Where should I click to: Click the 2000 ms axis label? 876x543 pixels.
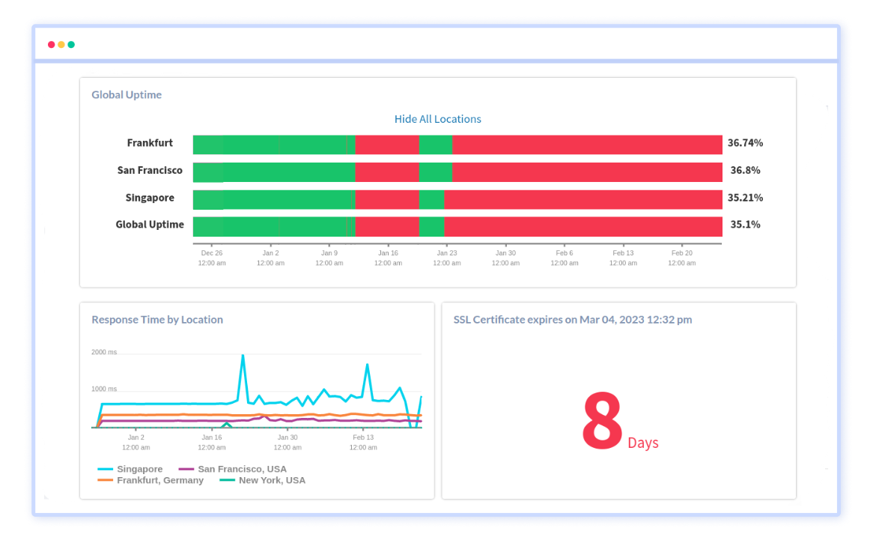(104, 352)
